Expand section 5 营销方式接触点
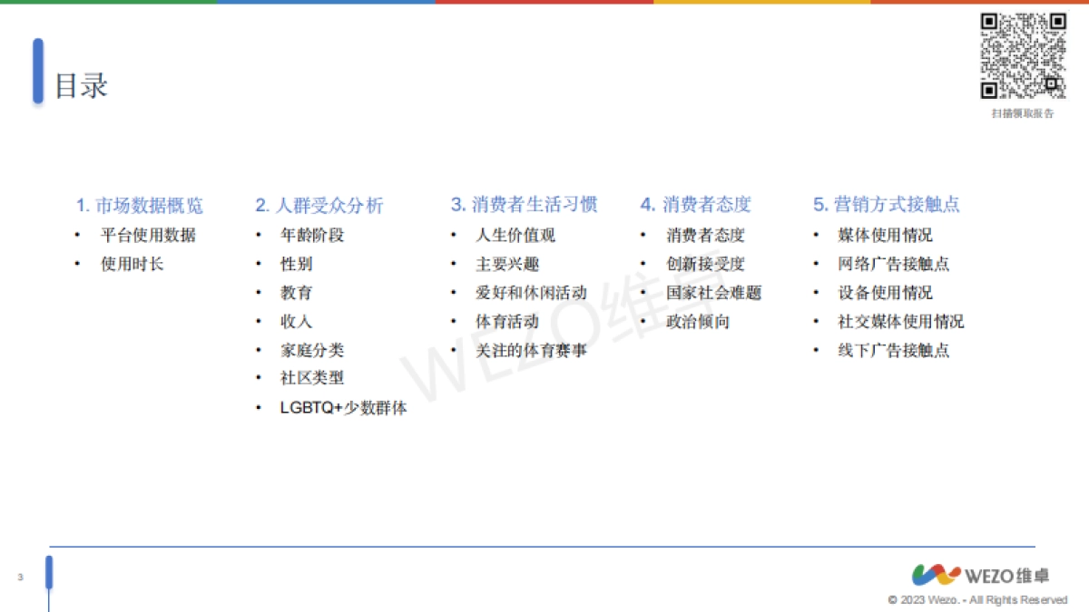Image resolution: width=1089 pixels, height=612 pixels. pos(885,205)
